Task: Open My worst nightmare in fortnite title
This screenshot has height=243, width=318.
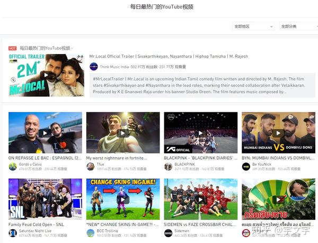Action: tap(117, 158)
